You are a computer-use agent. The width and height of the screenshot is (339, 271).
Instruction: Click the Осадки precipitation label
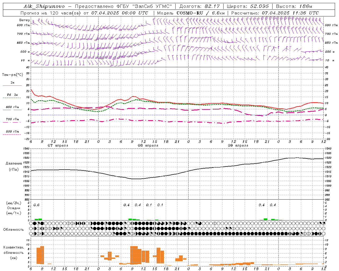(14, 208)
